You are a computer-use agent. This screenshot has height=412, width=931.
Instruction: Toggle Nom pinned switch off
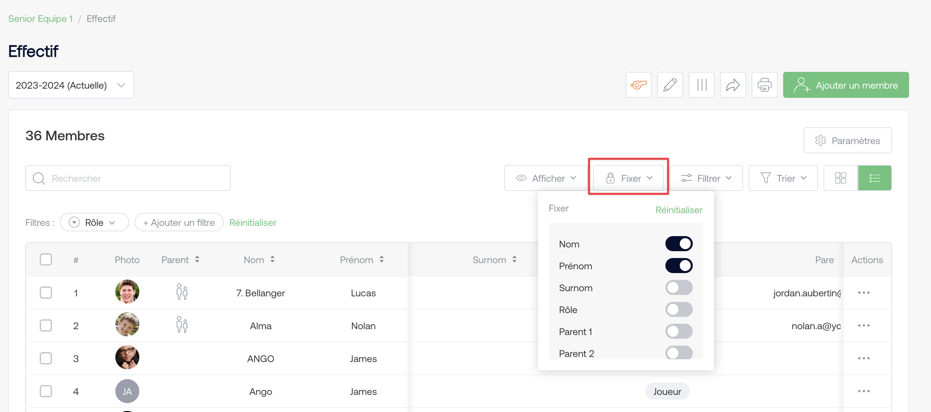click(x=678, y=244)
